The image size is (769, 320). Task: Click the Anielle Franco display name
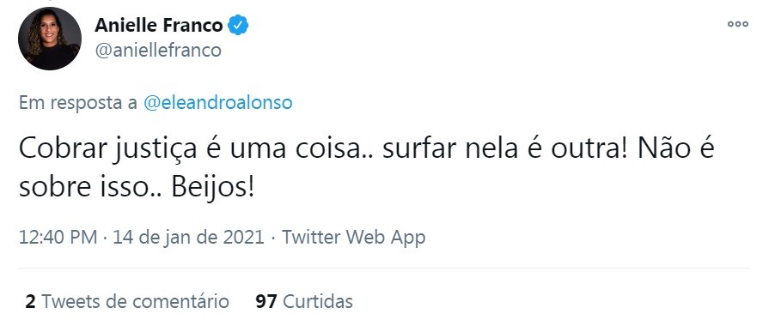tap(158, 25)
